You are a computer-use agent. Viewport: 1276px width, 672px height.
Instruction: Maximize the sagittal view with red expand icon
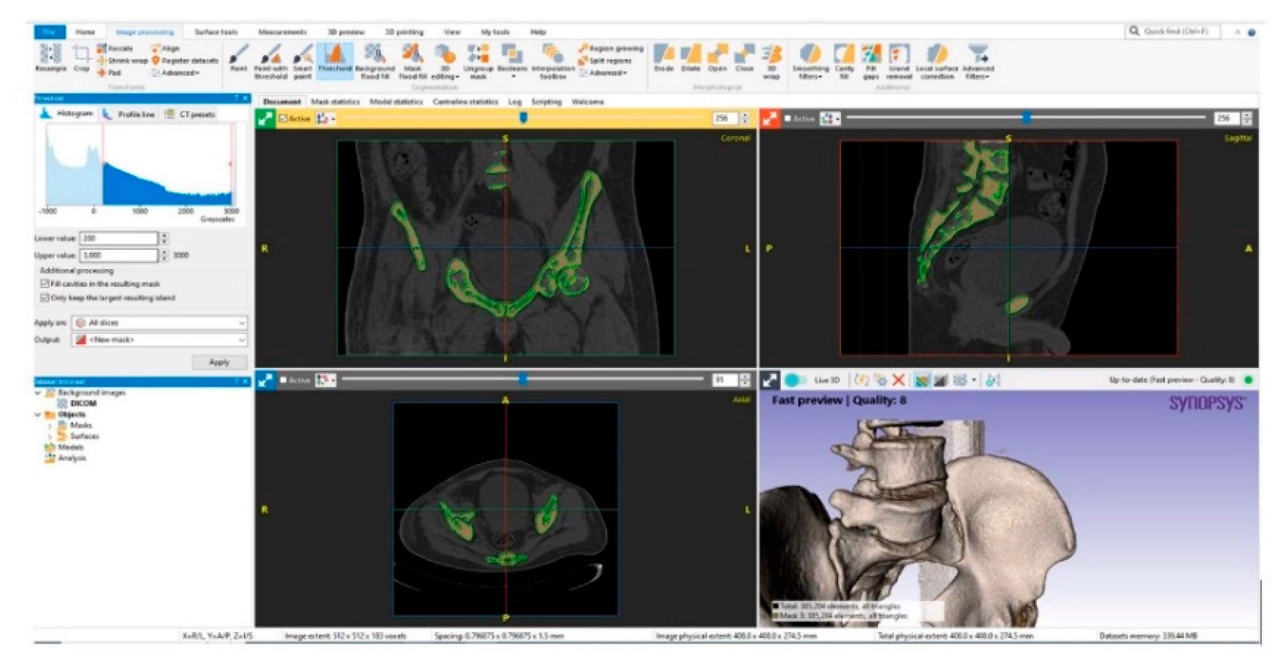pos(770,118)
